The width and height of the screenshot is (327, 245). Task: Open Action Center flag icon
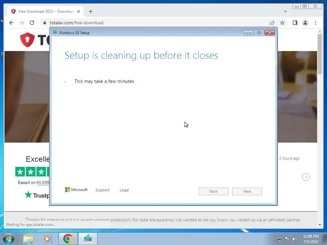pos(287,239)
